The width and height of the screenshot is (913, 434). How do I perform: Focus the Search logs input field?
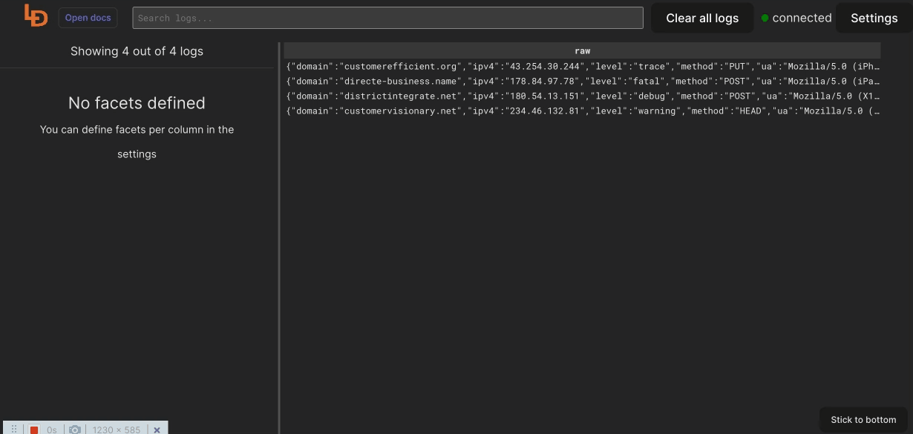click(387, 18)
